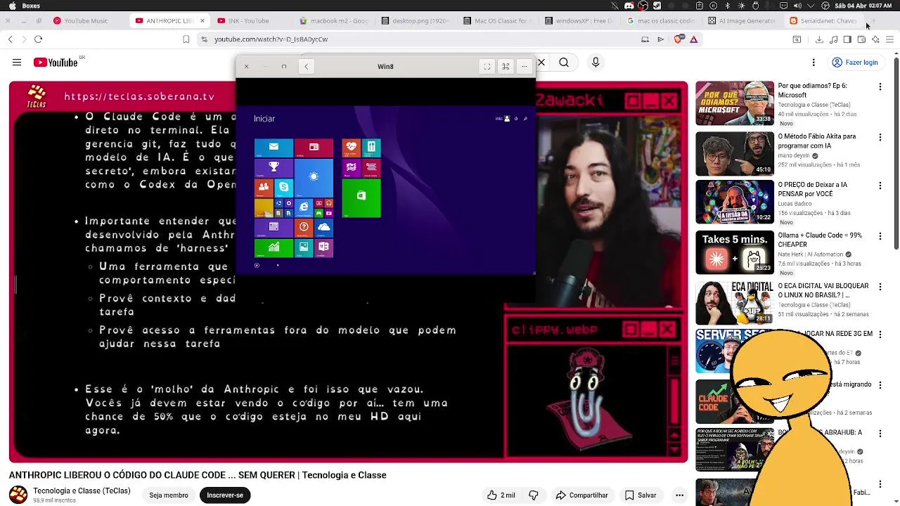Click the Seja membro button
The width and height of the screenshot is (900, 506).
pyautogui.click(x=169, y=495)
